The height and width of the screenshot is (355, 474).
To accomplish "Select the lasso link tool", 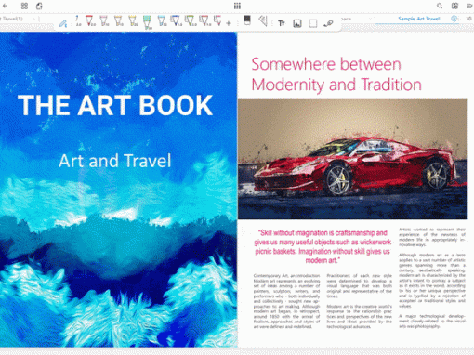I will point(328,23).
